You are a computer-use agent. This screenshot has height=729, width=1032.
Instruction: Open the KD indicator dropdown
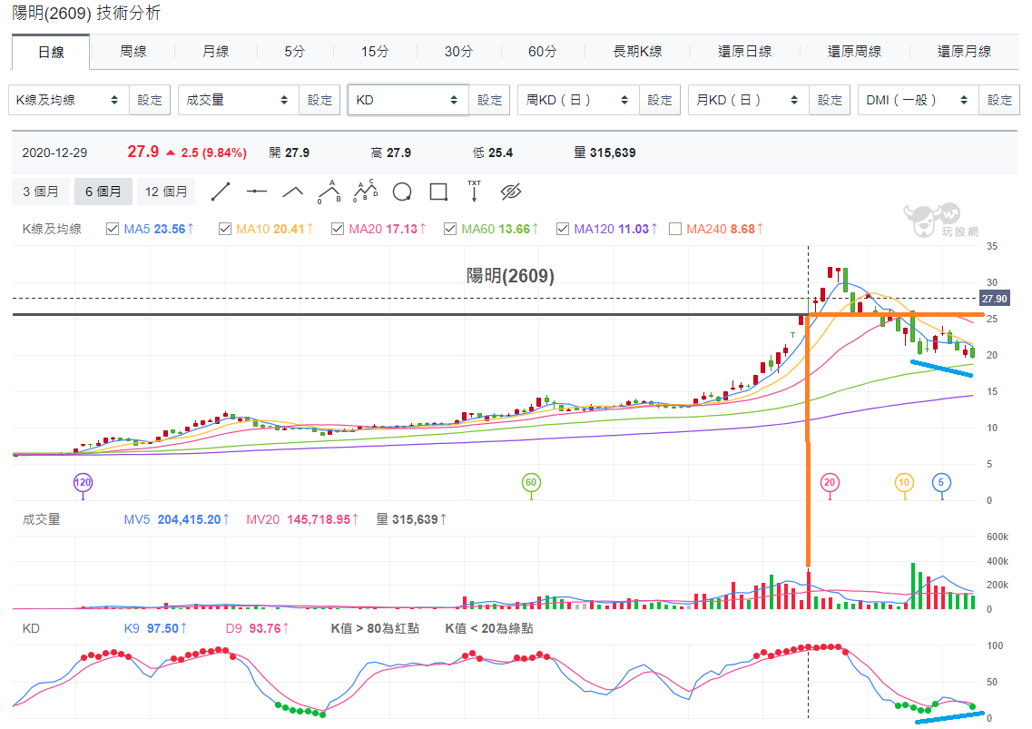408,100
